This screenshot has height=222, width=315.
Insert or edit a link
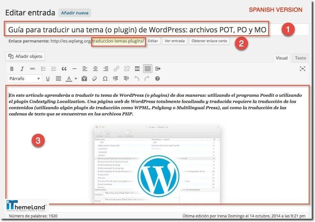click(x=116, y=69)
